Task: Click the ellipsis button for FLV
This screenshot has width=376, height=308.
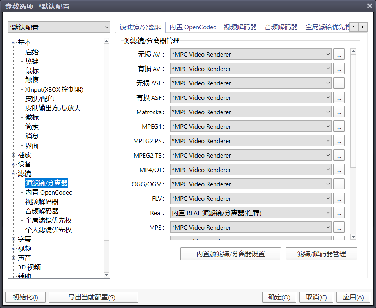Action: coord(339,198)
